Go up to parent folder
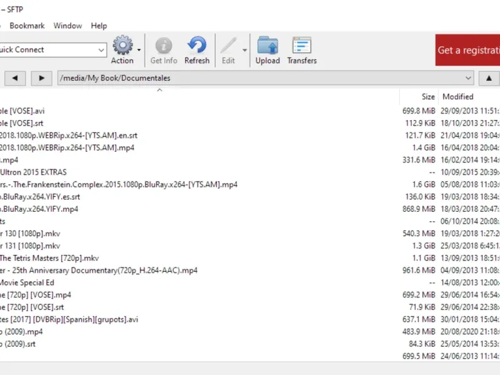This screenshot has height=375, width=500. point(489,78)
